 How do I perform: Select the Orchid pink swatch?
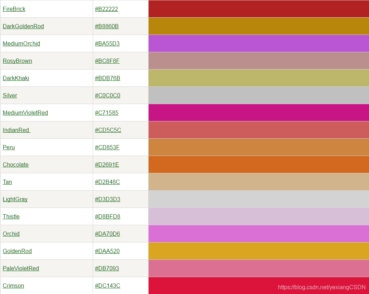click(x=259, y=234)
